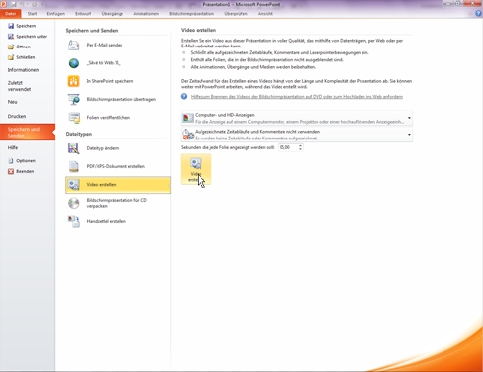Click the SharePoint speichern orange icon

pos(74,81)
